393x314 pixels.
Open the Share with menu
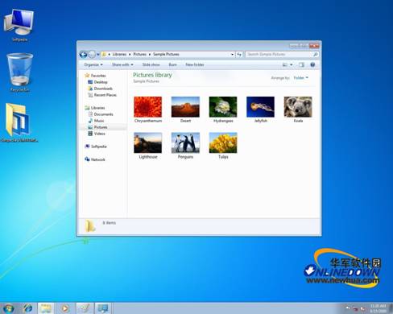pos(122,64)
